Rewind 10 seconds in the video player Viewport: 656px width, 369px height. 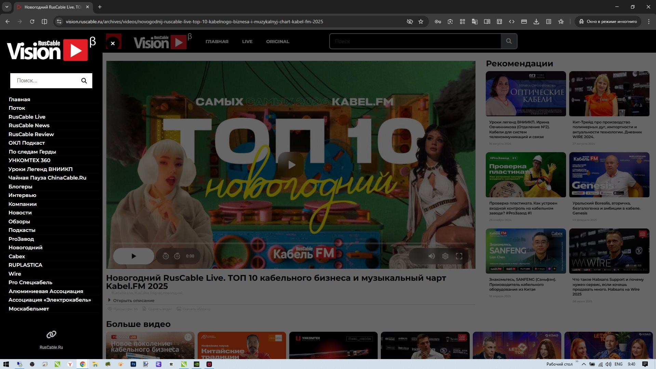(x=166, y=256)
